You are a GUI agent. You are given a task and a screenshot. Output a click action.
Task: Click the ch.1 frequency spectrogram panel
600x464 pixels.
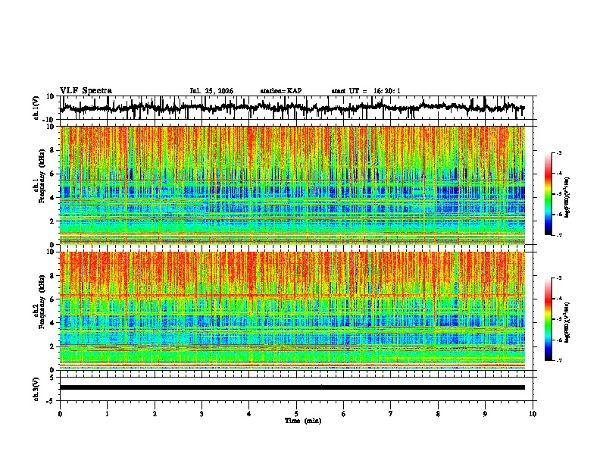(292, 185)
